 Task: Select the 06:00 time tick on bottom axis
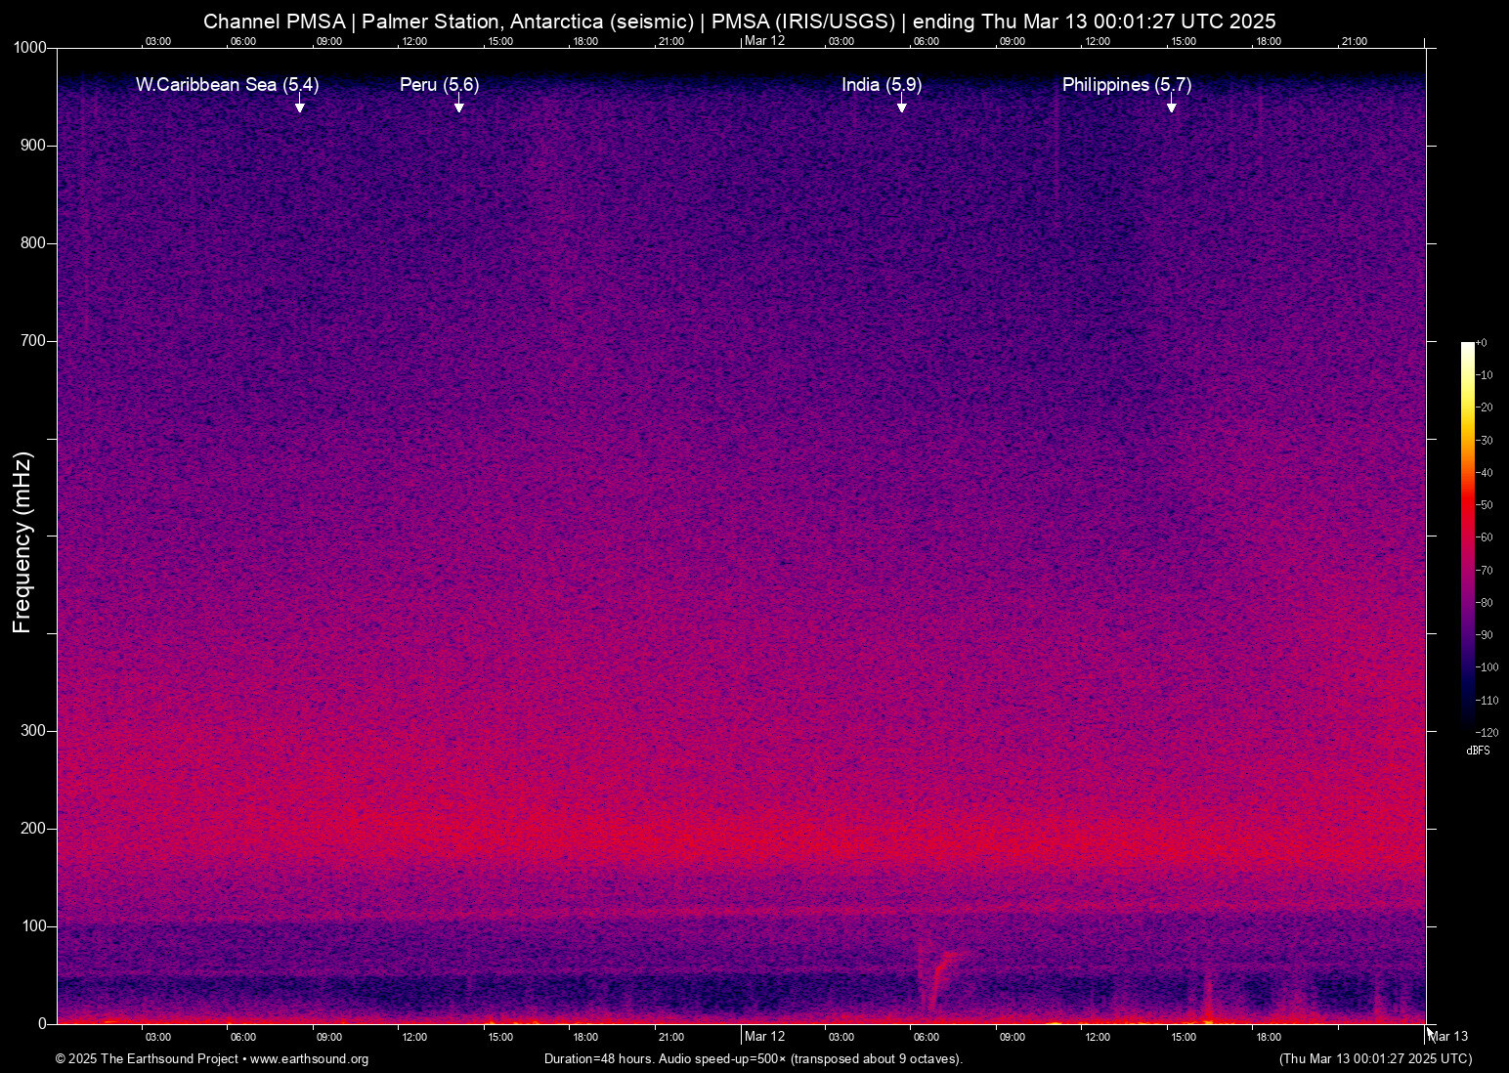[x=242, y=1037]
